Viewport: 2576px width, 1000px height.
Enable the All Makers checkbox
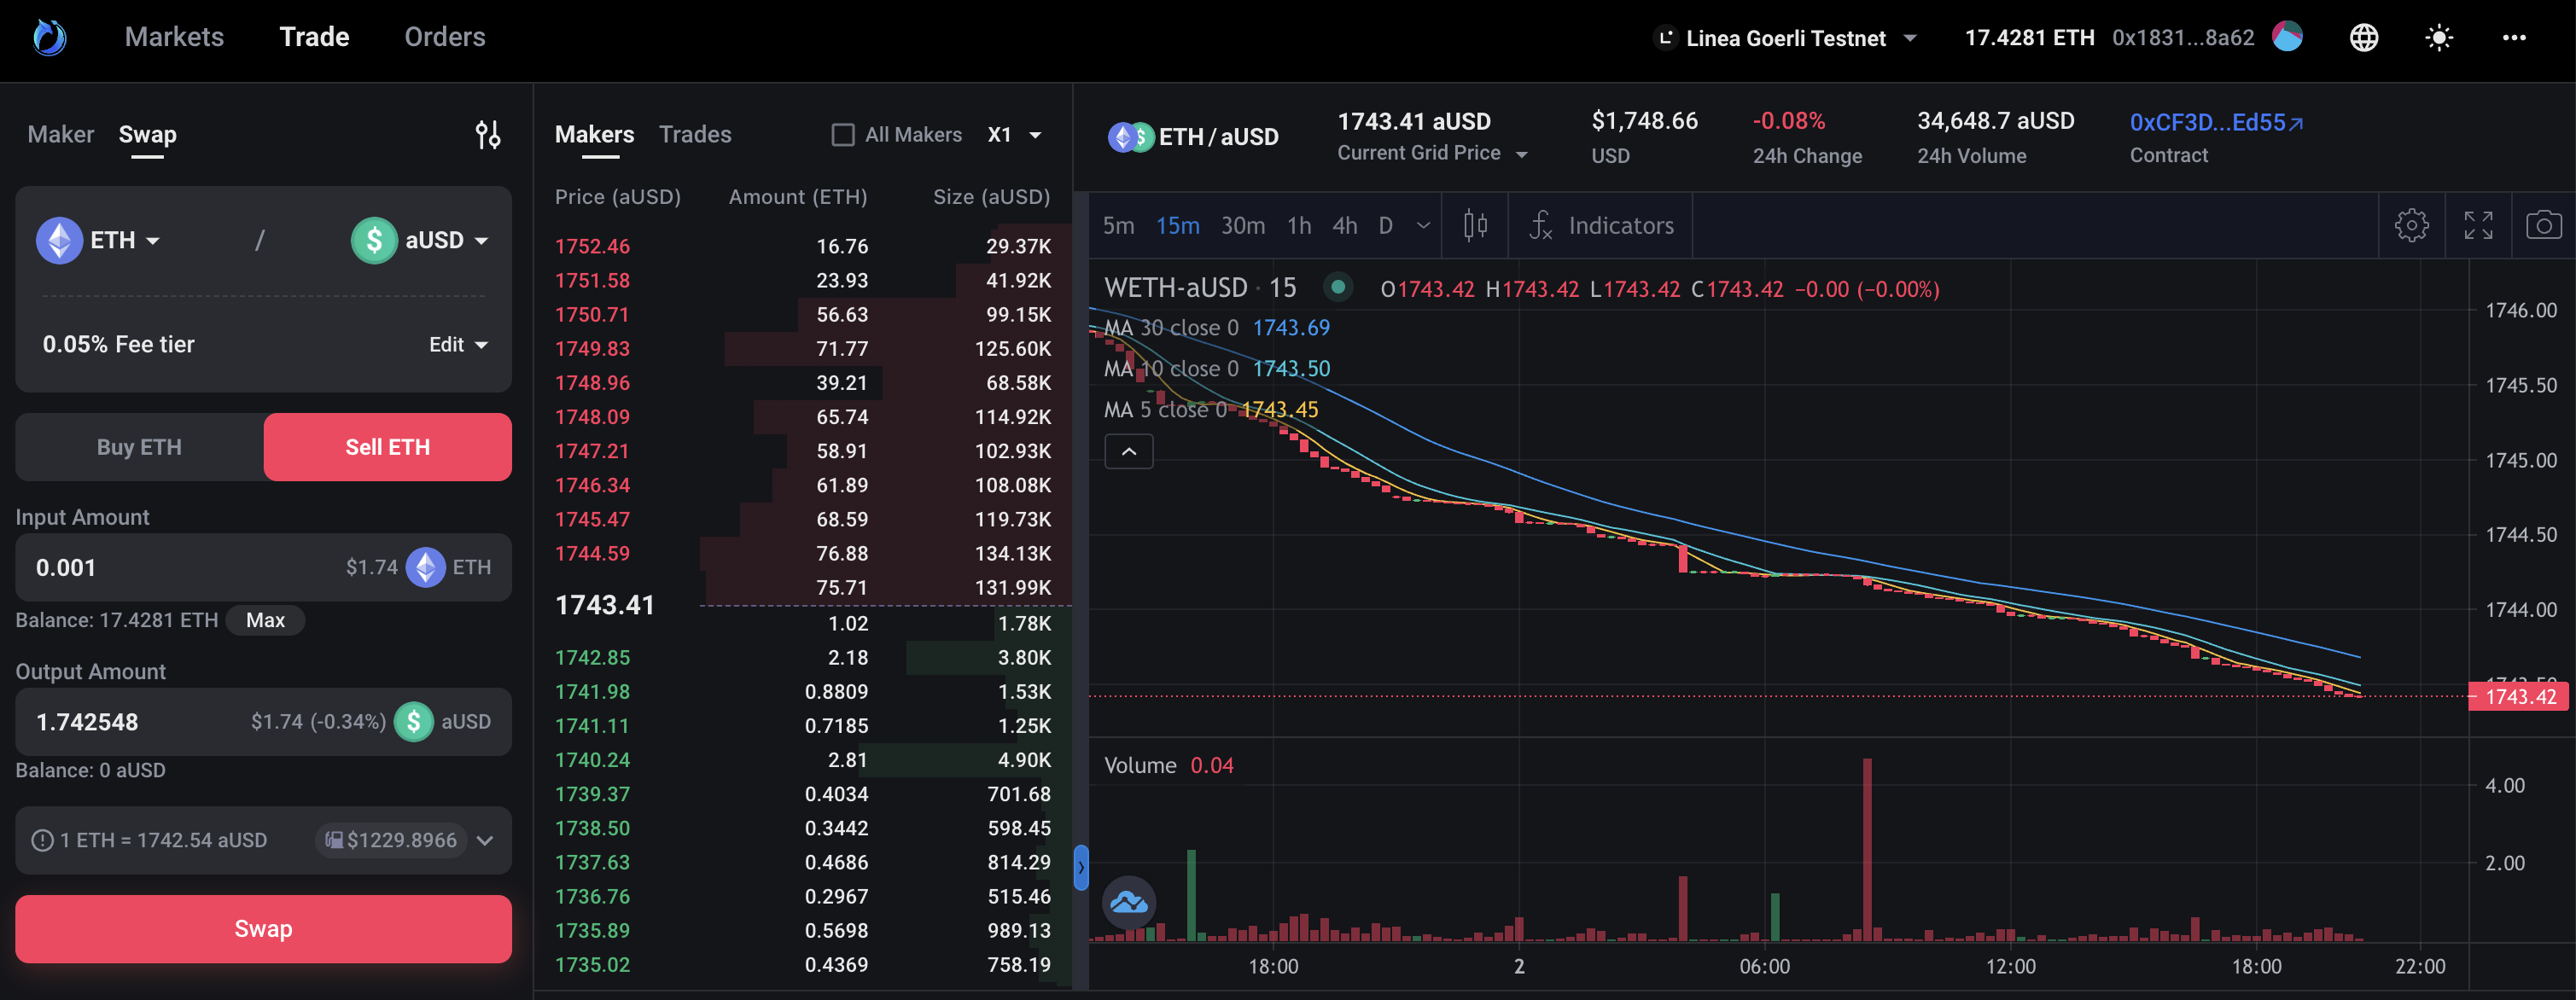pos(843,135)
